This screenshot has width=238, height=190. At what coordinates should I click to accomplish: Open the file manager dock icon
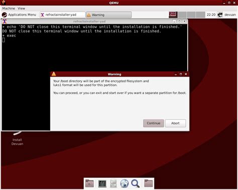[113, 183]
